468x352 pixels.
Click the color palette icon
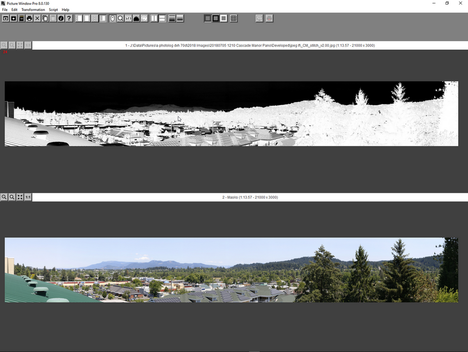(144, 18)
